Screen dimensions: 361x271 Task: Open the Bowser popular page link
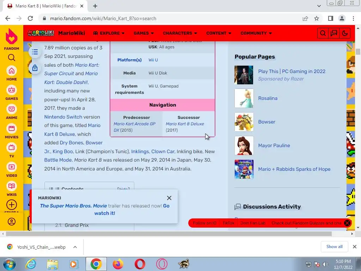267,122
